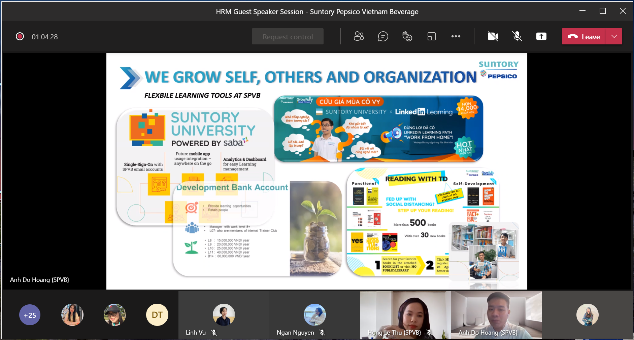Click presenter label Anh Do Hoang {SPVB}
The image size is (634, 340).
tap(40, 280)
